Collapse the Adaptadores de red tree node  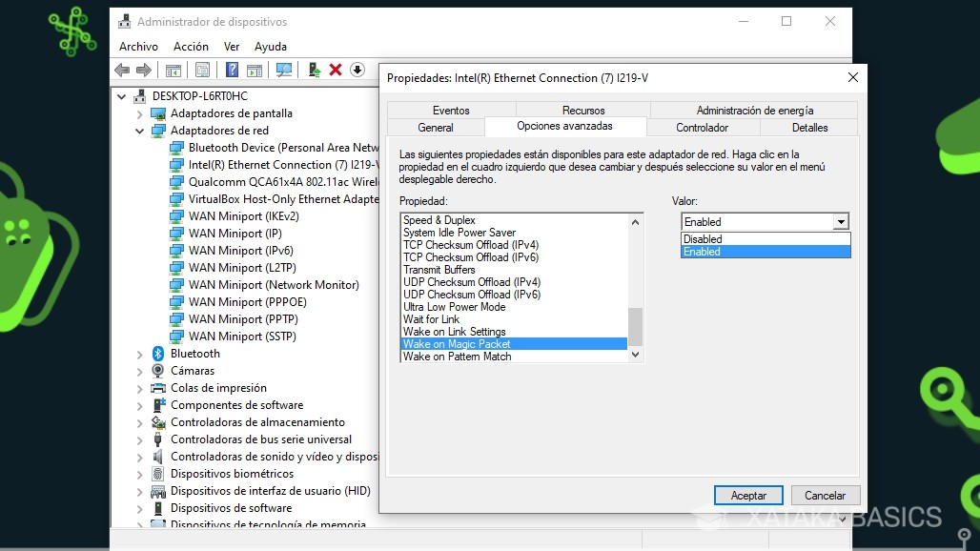pos(139,131)
